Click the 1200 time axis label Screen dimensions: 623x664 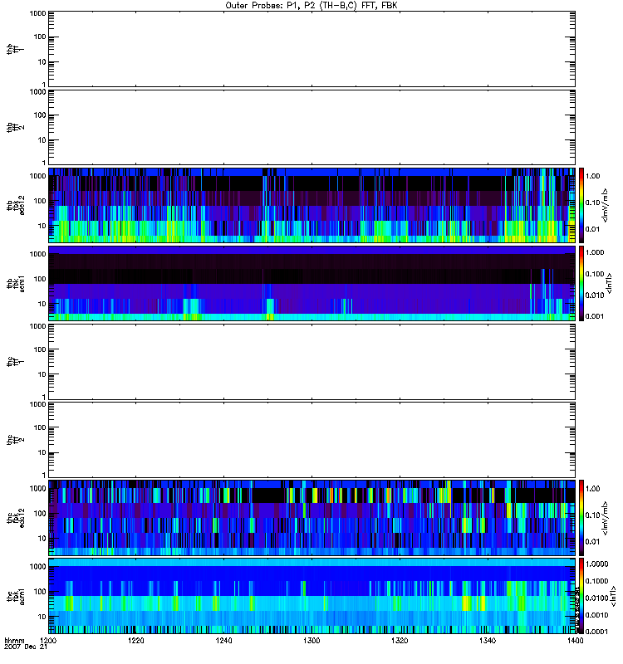coord(49,642)
